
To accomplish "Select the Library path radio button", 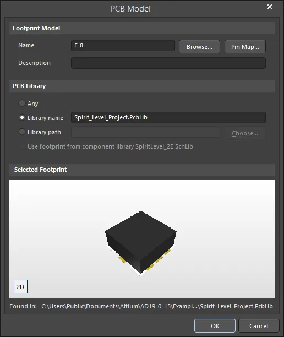I will (22, 132).
